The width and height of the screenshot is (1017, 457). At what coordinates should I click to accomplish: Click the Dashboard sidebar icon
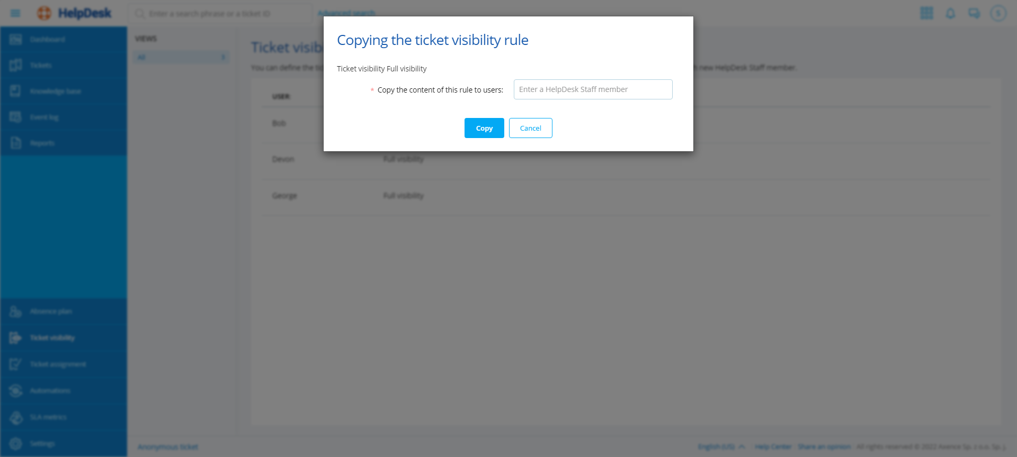coord(15,40)
